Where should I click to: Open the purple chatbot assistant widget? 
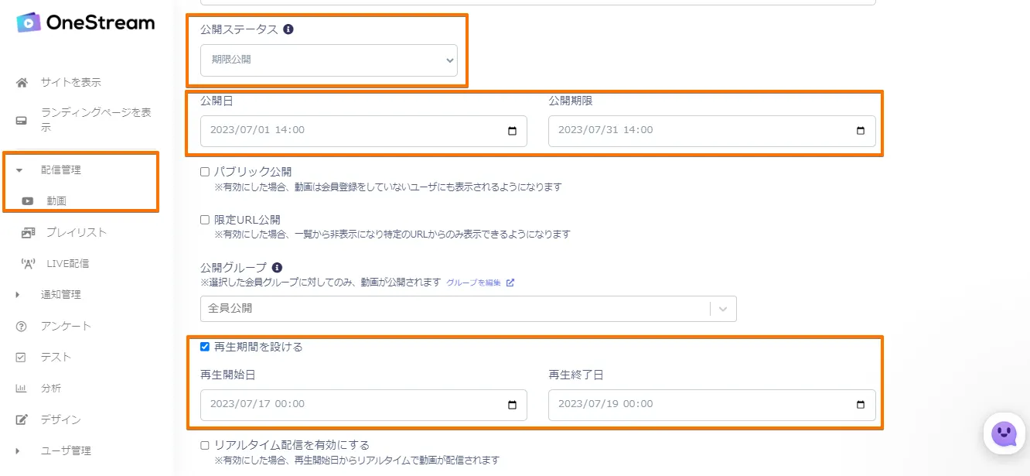click(x=1004, y=434)
